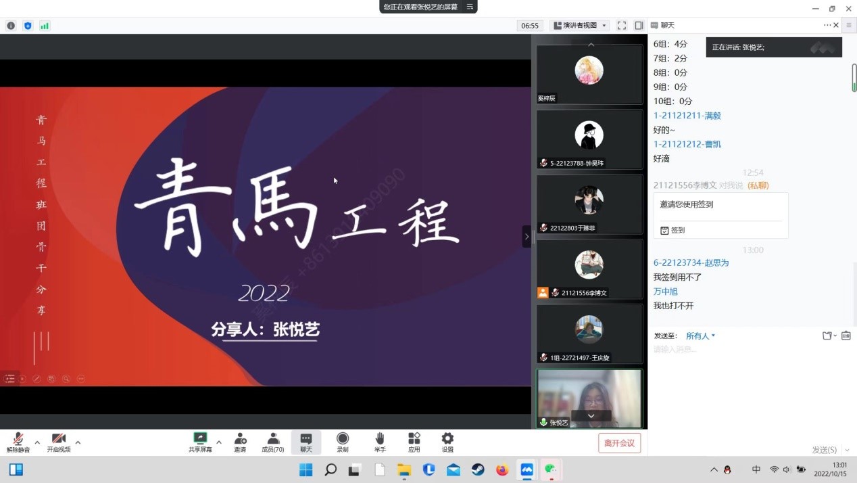Raise hand using the 举手 icon
Image resolution: width=857 pixels, height=483 pixels.
[x=380, y=439]
